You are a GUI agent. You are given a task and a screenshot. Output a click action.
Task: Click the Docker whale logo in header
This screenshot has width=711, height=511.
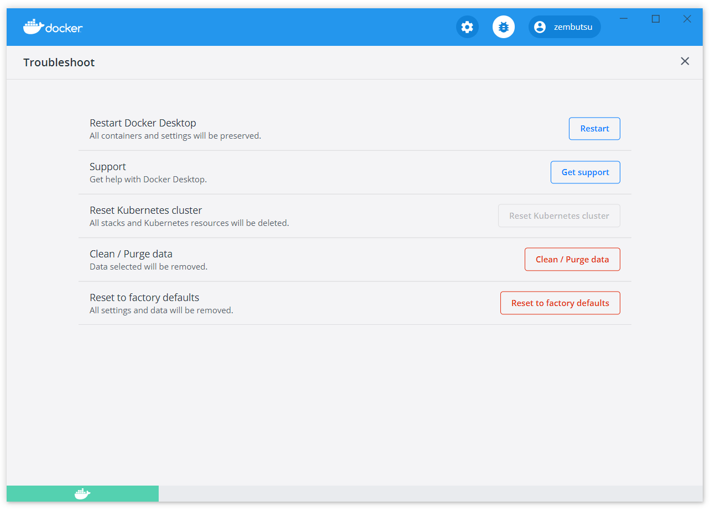click(x=53, y=27)
